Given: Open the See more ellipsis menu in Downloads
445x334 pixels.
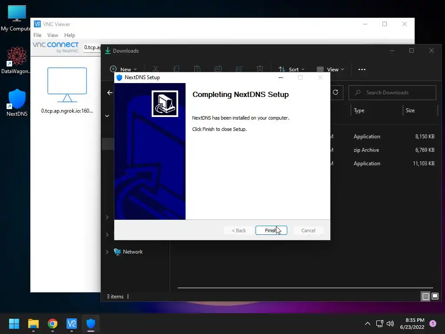Looking at the screenshot, I should pos(362,69).
